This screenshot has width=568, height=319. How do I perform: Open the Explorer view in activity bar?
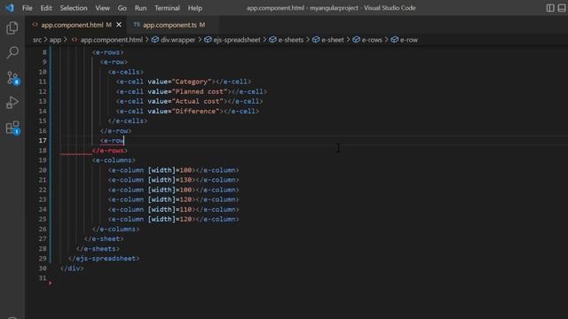(x=12, y=27)
